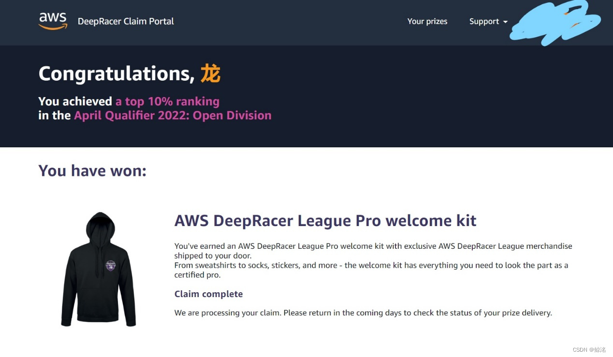Screen dimensions: 613x357
Task: Expand the caret arrow beside Support
Action: click(x=505, y=22)
